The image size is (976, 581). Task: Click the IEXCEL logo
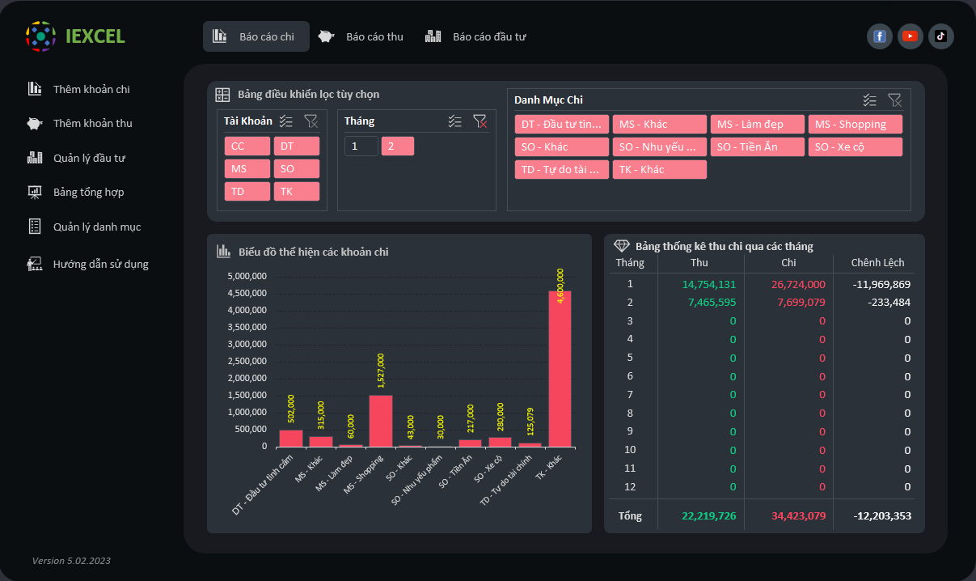tap(75, 36)
